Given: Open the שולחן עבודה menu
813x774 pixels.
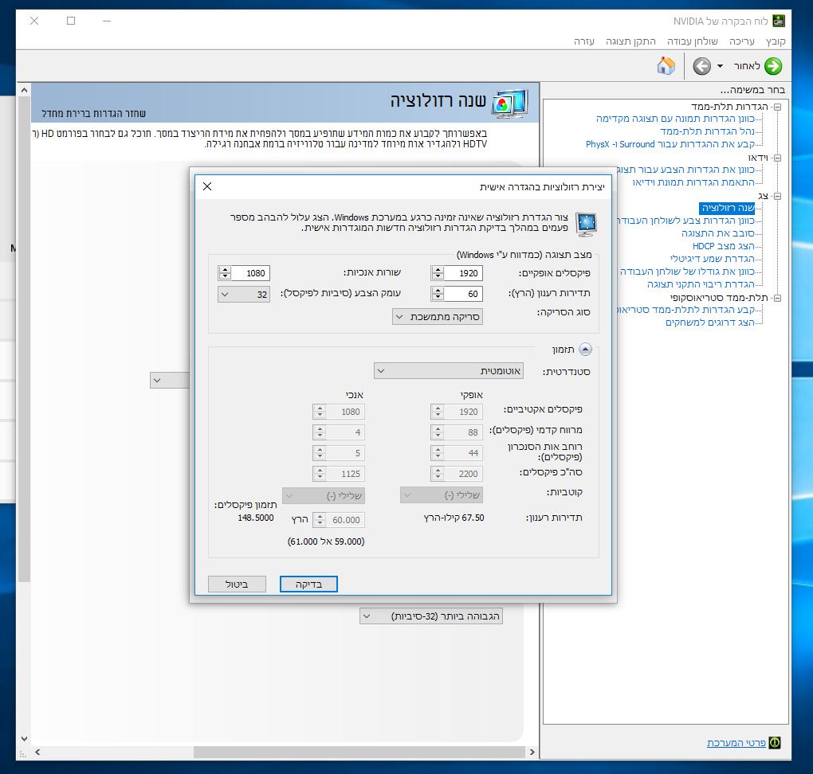Looking at the screenshot, I should pos(692,41).
